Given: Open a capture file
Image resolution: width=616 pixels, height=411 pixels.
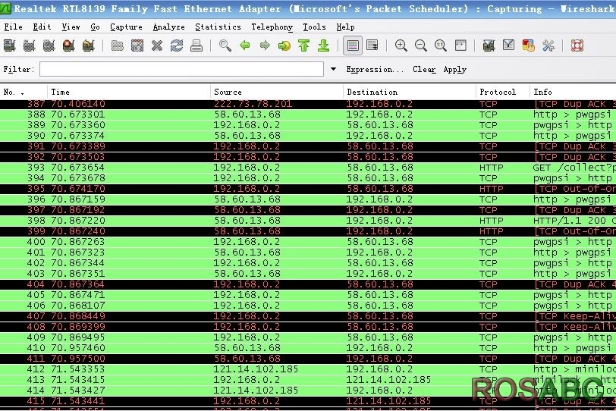Looking at the screenshot, I should coord(117,45).
